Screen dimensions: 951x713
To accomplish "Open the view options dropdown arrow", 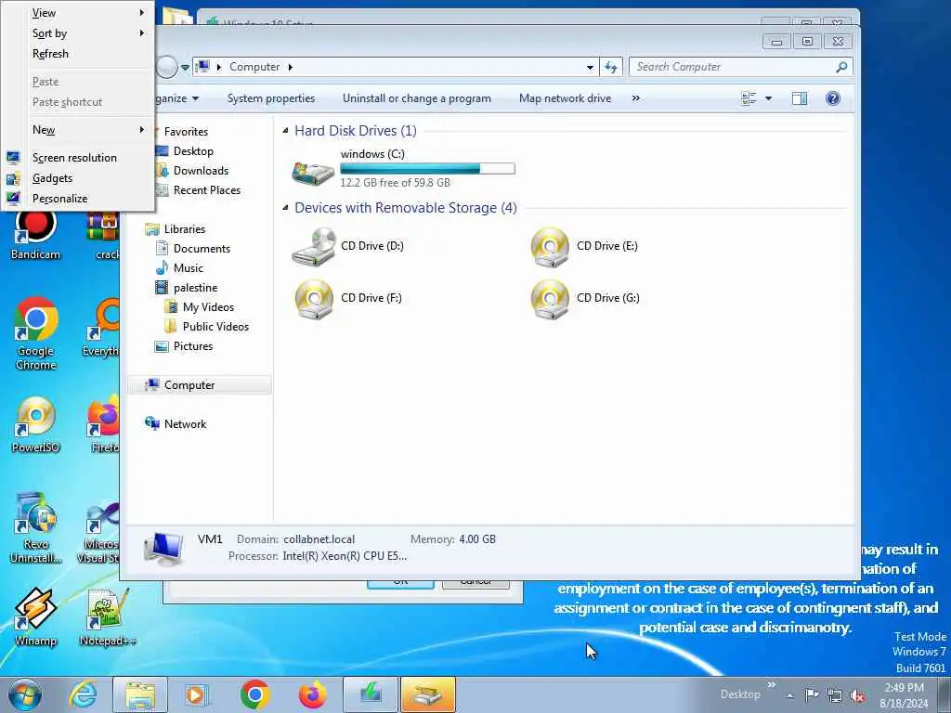I will pyautogui.click(x=768, y=98).
